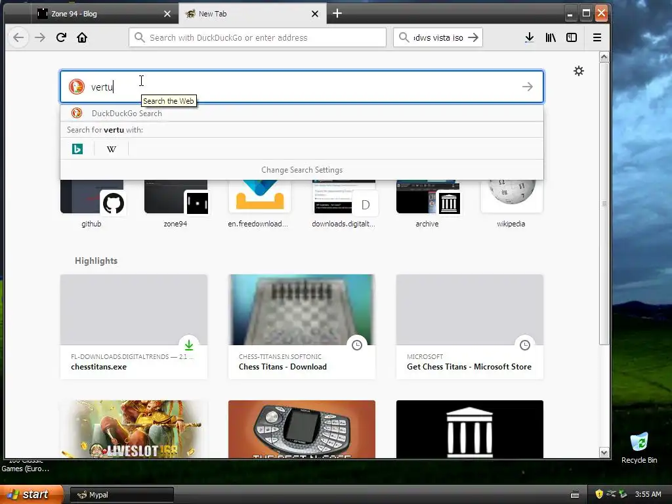Screen dimensions: 672x504
Task: Click the clock badge on Microsoft Store card
Action: click(525, 345)
